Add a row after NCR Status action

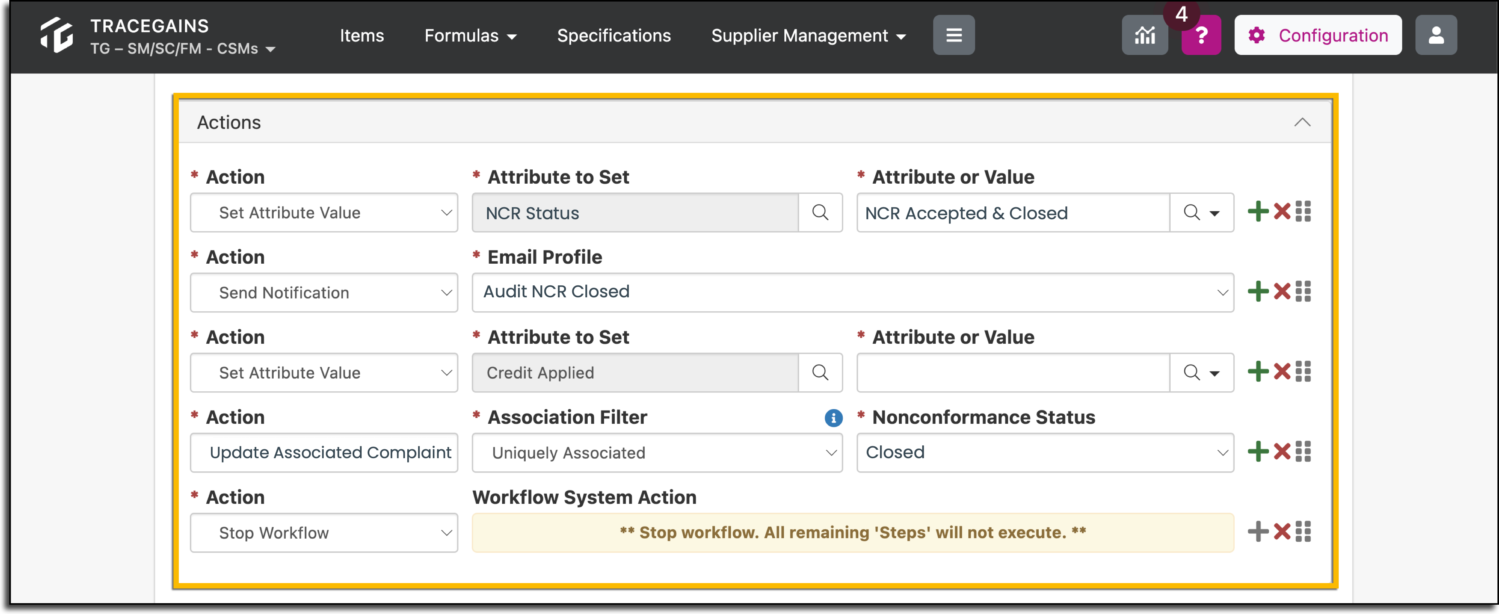(x=1258, y=211)
